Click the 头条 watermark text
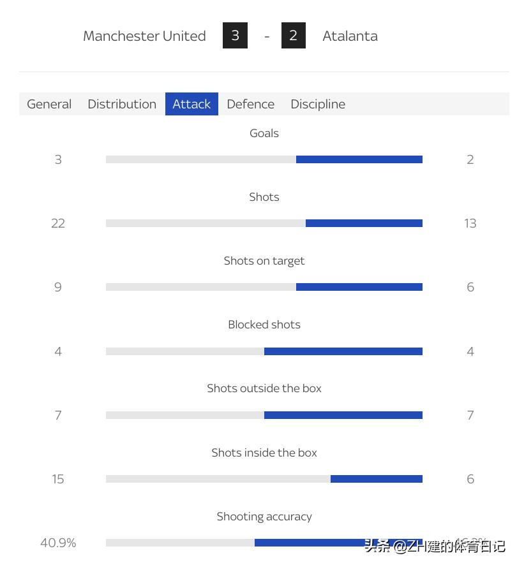 (x=378, y=547)
